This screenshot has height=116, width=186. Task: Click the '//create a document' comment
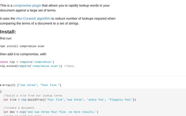point(19,108)
